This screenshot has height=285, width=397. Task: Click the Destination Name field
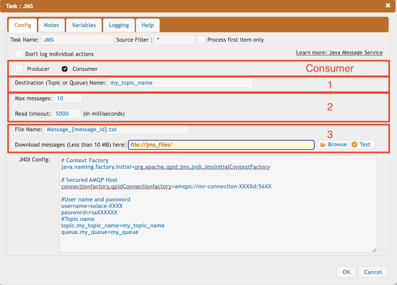coord(180,83)
